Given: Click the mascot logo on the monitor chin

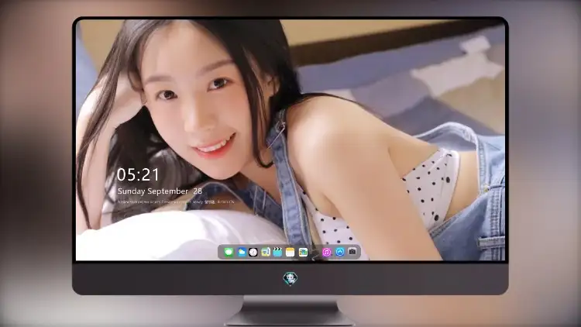Looking at the screenshot, I should [x=290, y=279].
